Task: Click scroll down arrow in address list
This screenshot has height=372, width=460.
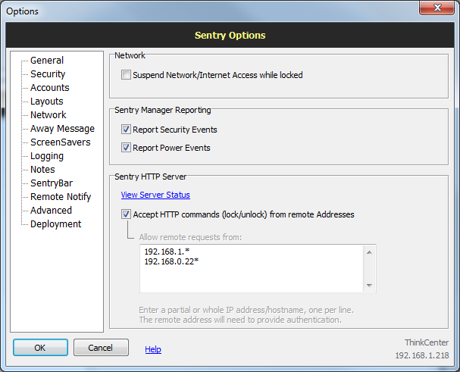Action: click(x=369, y=285)
